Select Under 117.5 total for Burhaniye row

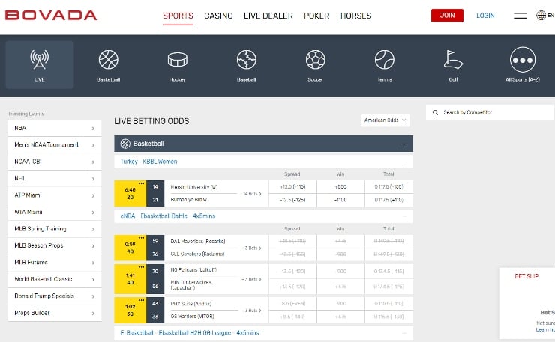(388, 200)
